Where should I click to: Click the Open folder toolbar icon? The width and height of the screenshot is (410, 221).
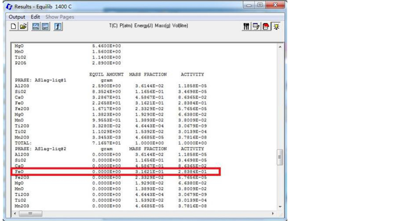(24, 27)
